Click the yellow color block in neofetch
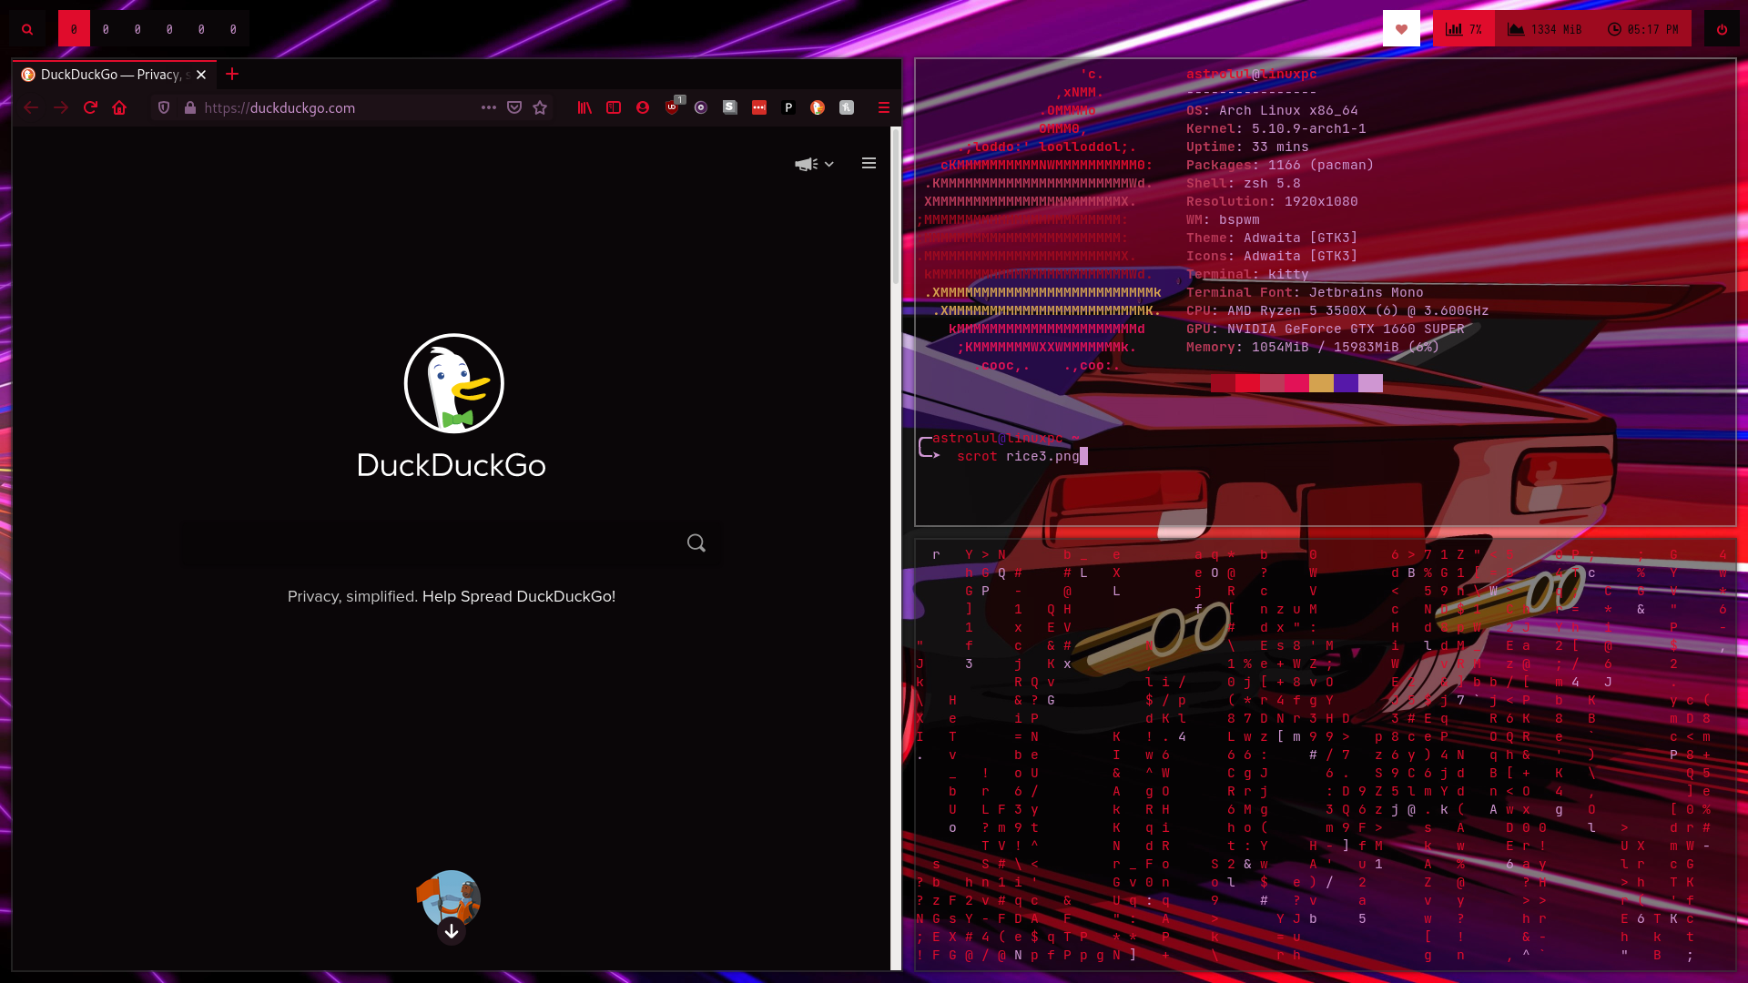This screenshot has height=983, width=1748. point(1321,383)
